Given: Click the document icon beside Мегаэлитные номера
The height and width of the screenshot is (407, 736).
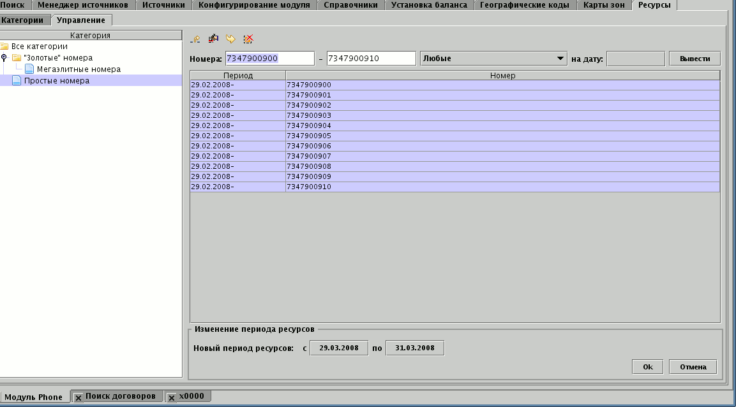Looking at the screenshot, I should [29, 69].
